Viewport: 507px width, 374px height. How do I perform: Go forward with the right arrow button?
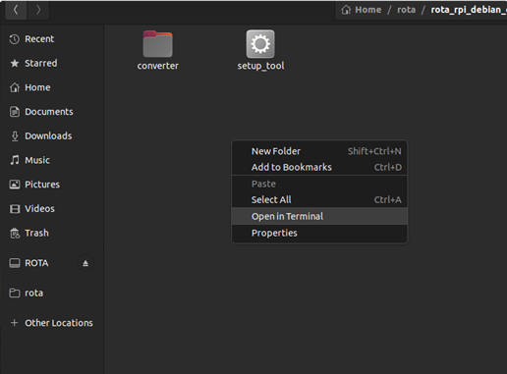pyautogui.click(x=38, y=10)
